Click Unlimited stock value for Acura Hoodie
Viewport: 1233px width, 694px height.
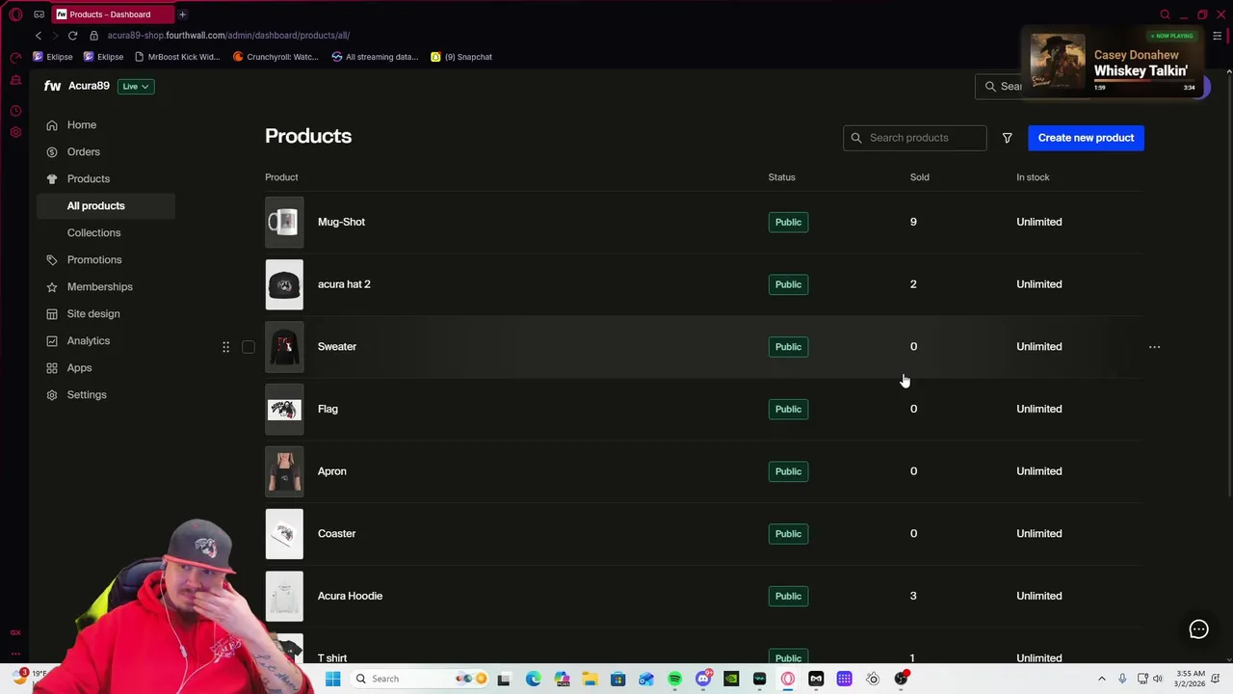click(1038, 596)
